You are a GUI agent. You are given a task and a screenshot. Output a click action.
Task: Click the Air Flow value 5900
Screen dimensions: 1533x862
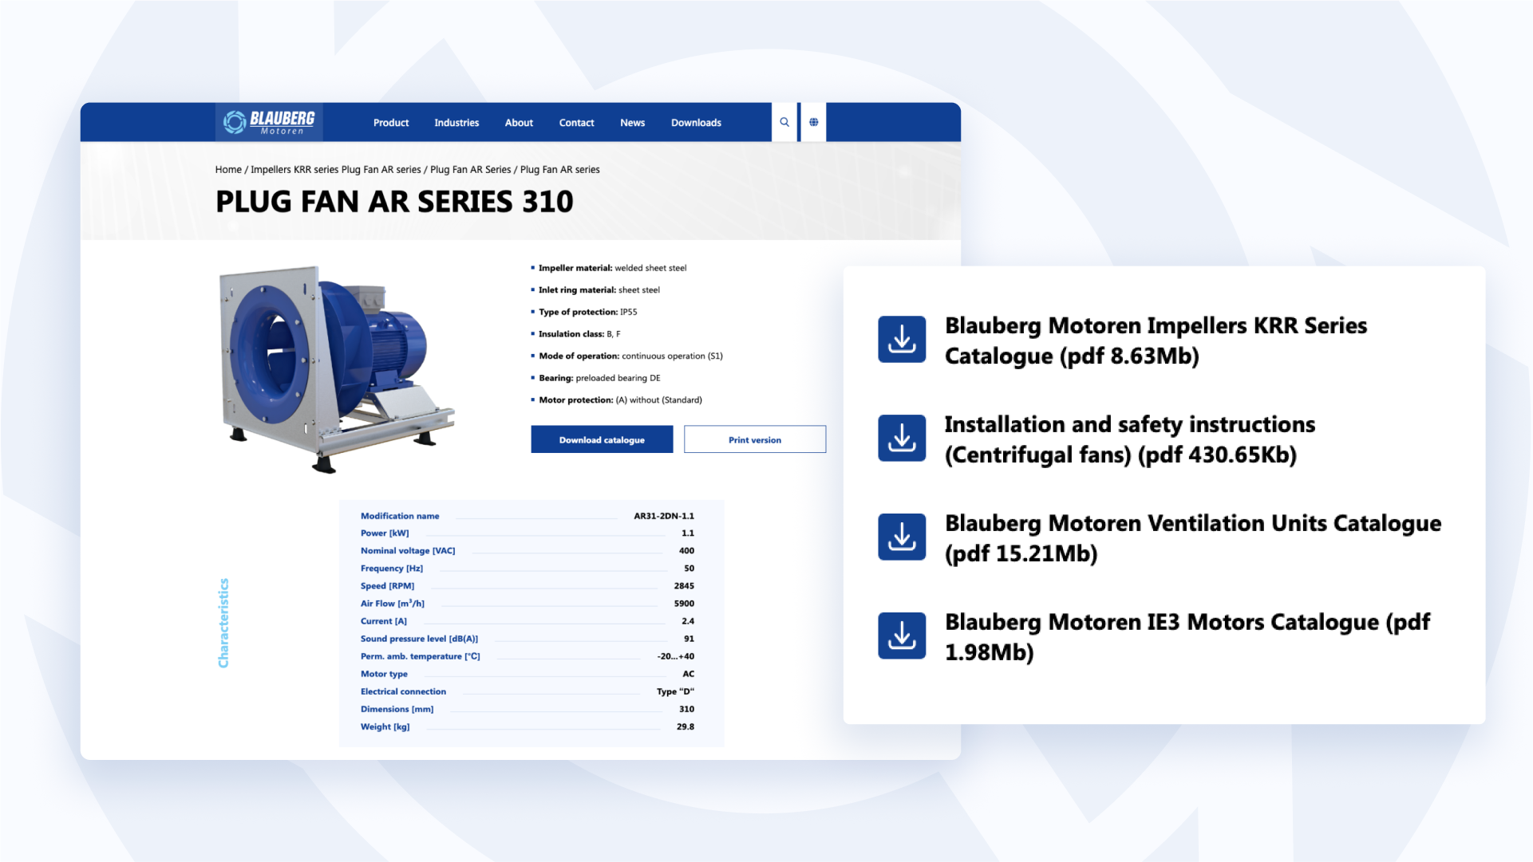coord(684,604)
